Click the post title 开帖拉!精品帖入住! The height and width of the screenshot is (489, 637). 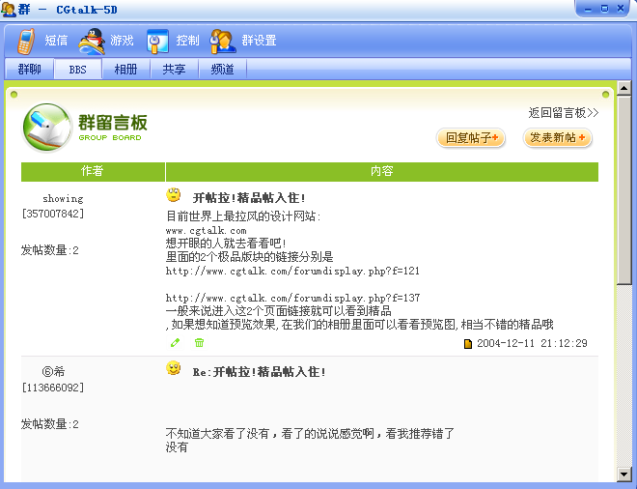pyautogui.click(x=249, y=198)
